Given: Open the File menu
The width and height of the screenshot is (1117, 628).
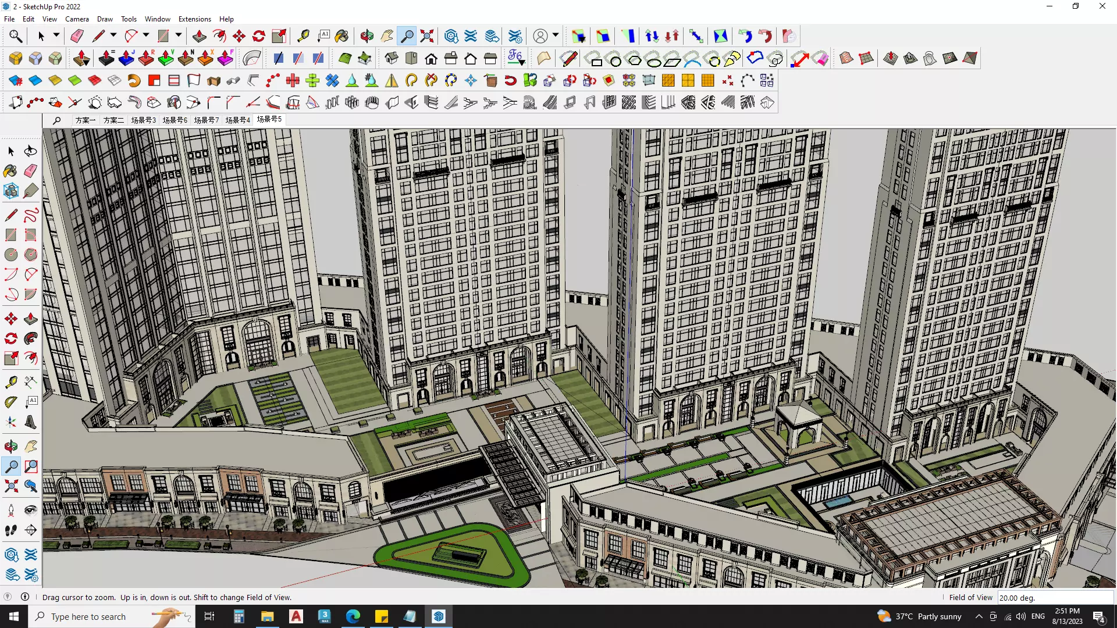Looking at the screenshot, I should [9, 19].
